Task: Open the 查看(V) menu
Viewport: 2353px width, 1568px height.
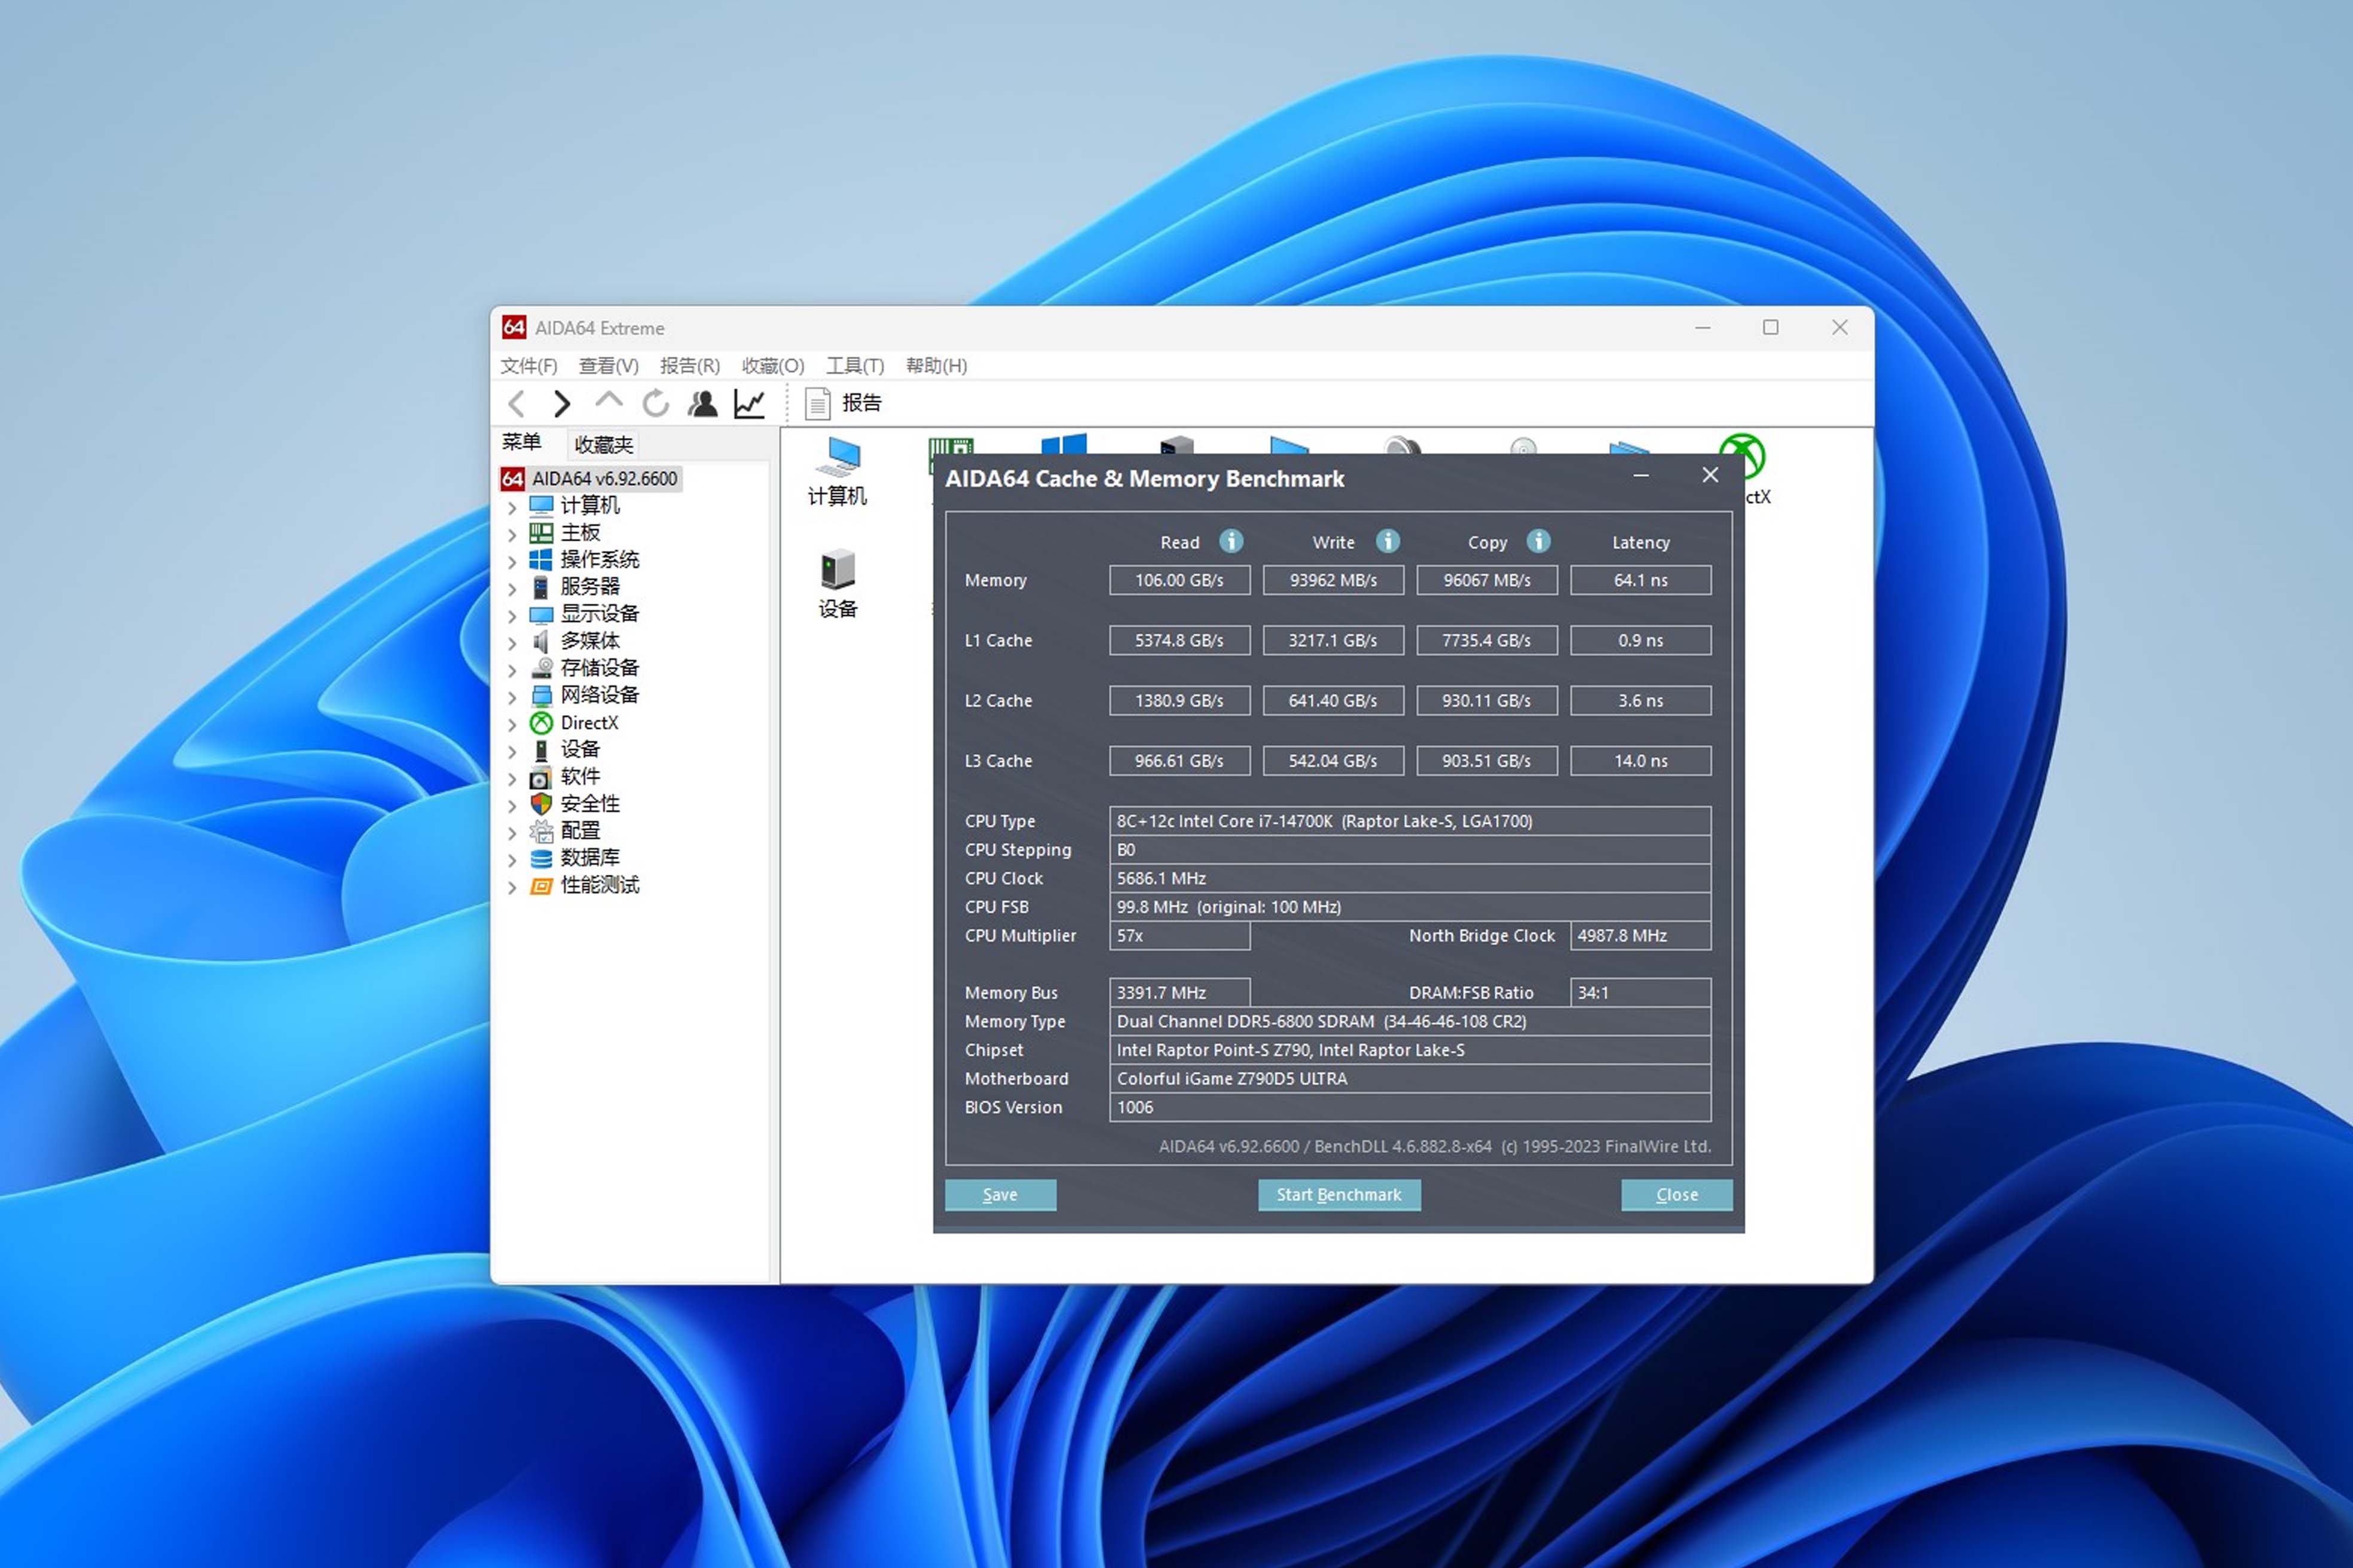Action: 608,365
